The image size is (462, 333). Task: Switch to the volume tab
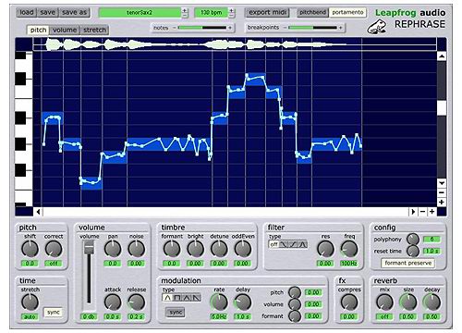pos(65,30)
